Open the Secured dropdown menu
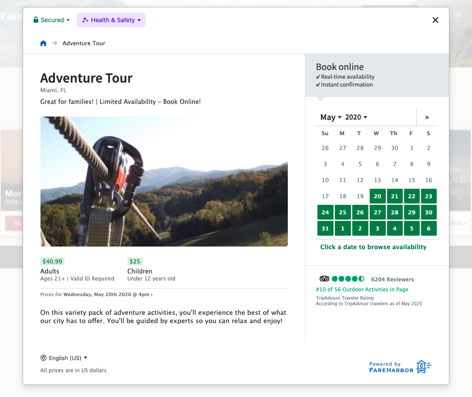This screenshot has width=472, height=397. (52, 20)
